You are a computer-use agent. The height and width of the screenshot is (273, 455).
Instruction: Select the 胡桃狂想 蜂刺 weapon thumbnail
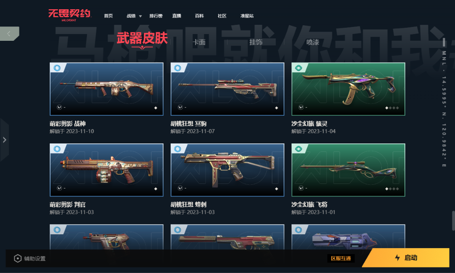pyautogui.click(x=227, y=170)
